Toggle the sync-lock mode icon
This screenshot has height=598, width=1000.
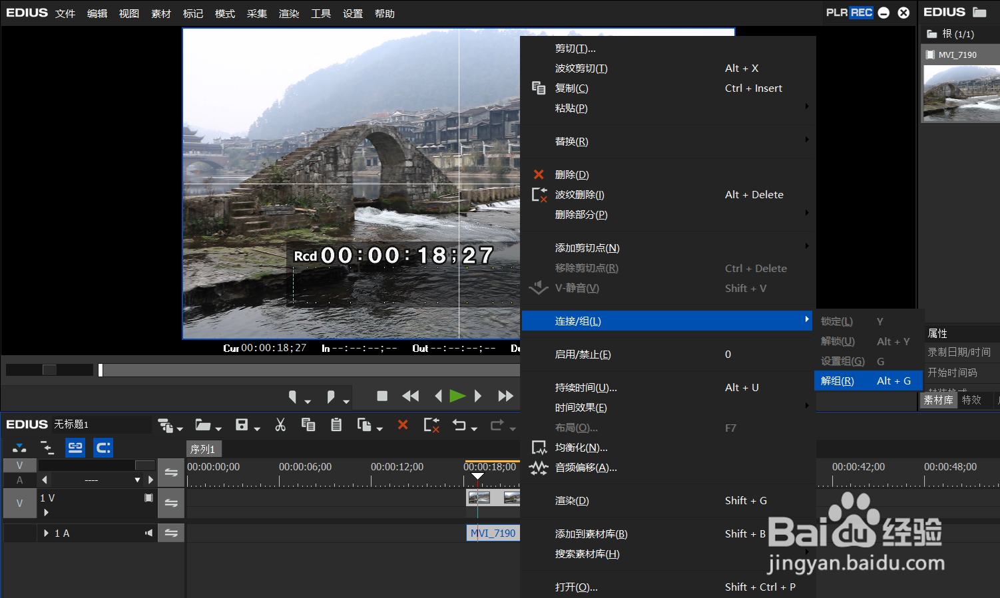(47, 448)
